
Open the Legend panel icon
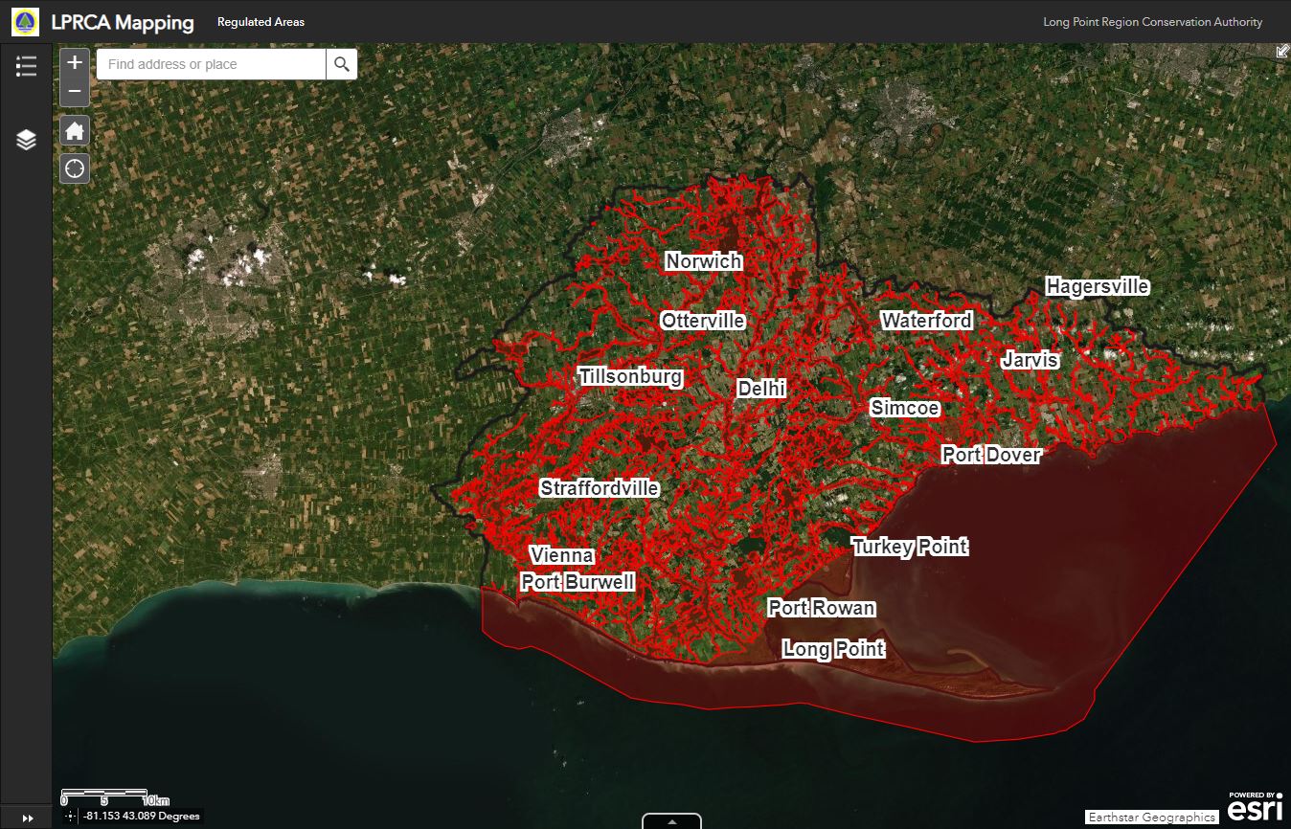pyautogui.click(x=25, y=66)
